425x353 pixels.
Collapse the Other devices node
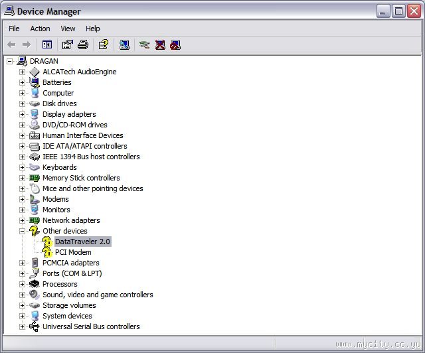pos(22,231)
